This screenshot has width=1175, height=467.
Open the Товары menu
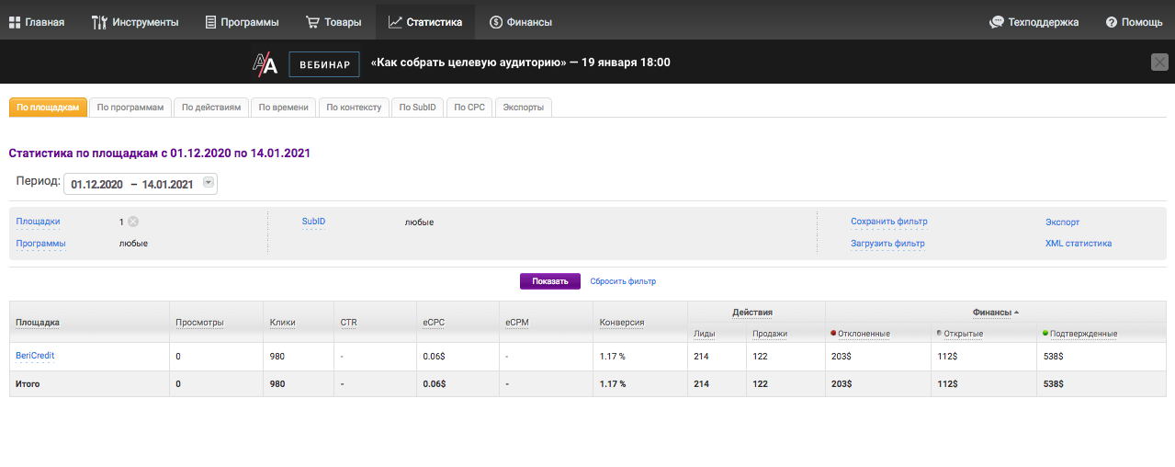pos(333,22)
